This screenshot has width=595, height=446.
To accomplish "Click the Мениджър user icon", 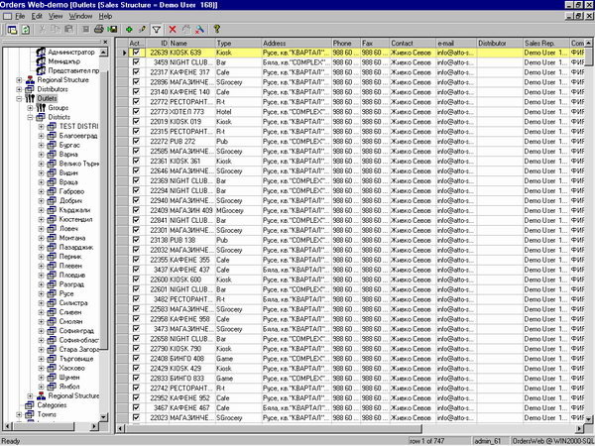I will (x=41, y=61).
